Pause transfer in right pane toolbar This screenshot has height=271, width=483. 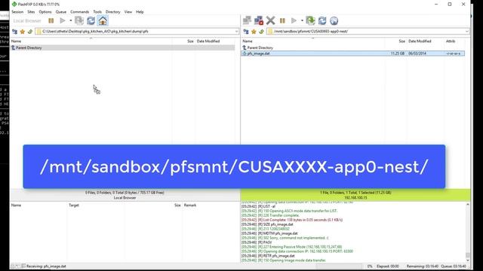pos(282,20)
